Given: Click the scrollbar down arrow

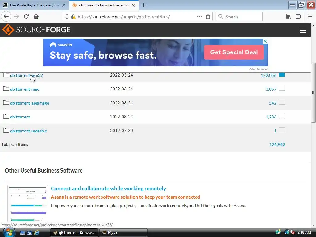Looking at the screenshot, I should [x=313, y=225].
